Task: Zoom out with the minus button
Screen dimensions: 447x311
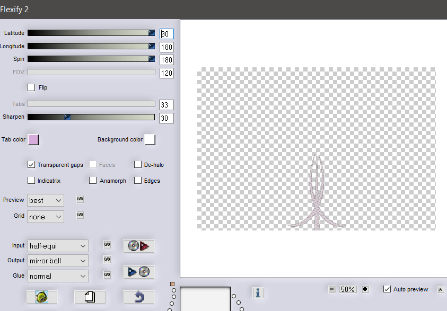Action: point(332,289)
